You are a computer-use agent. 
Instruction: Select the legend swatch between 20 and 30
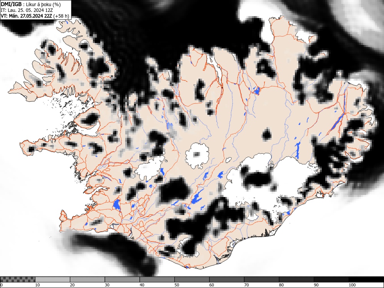coord(88,280)
